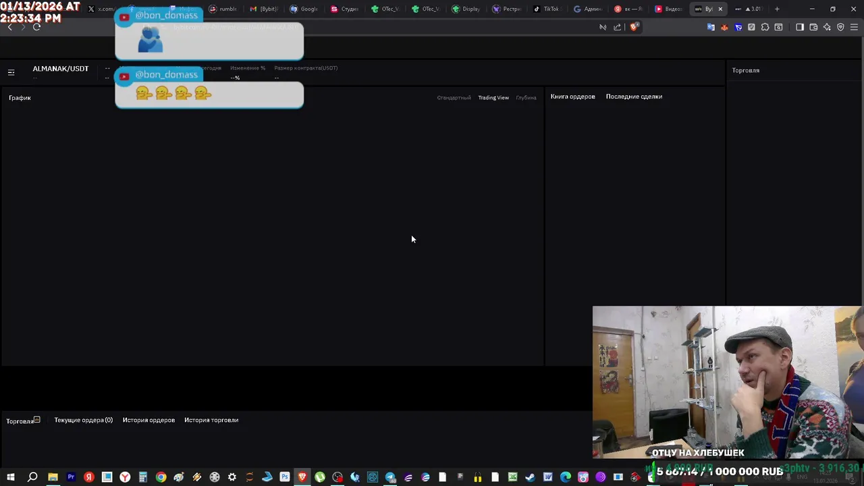
Task: Open the Книга ордеров tab
Action: pyautogui.click(x=572, y=97)
